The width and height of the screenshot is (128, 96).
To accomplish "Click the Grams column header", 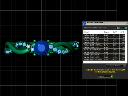I will pyautogui.click(x=107, y=32).
